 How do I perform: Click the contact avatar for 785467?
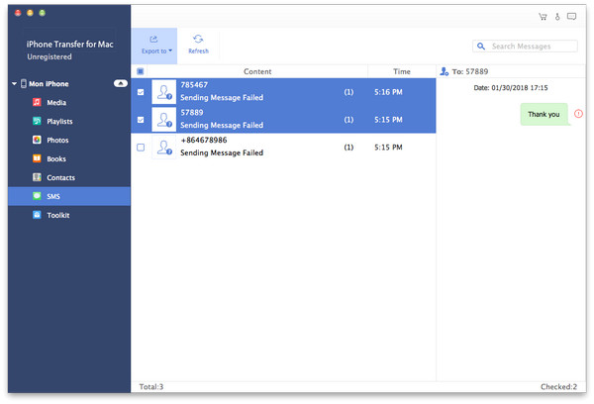click(164, 92)
